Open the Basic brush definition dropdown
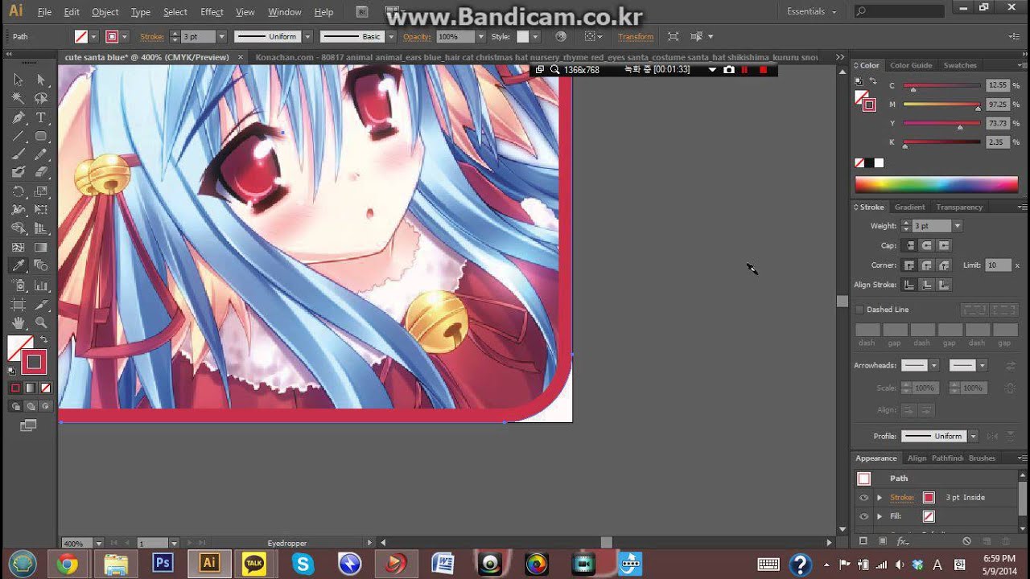Image resolution: width=1030 pixels, height=579 pixels. tap(391, 36)
